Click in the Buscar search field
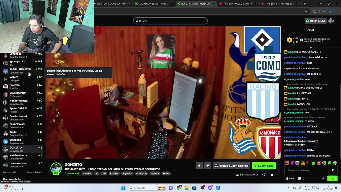341x192 pixels. coord(170,21)
